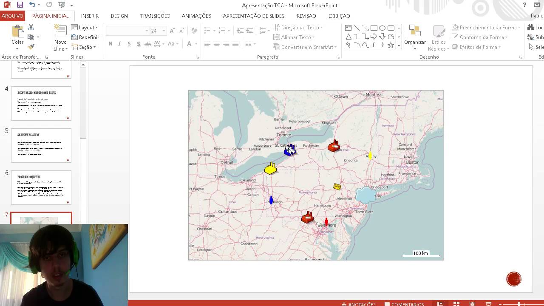This screenshot has height=306, width=544.
Task: Pick the oval shape in the shapes gallery
Action: click(x=382, y=28)
